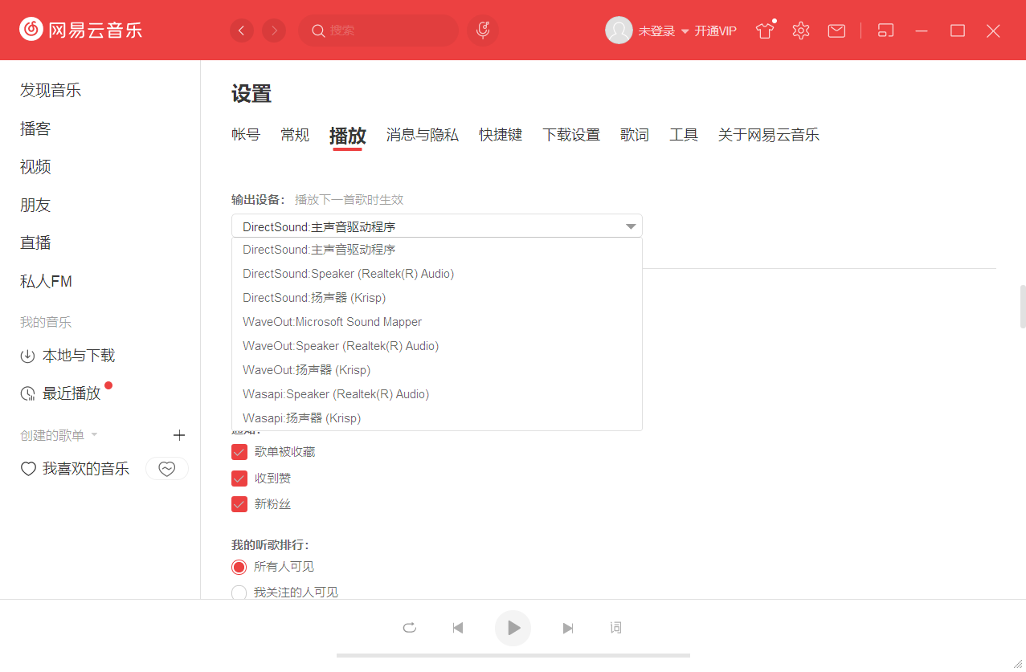
Task: Add a new playlist with plus icon
Action: 179,435
